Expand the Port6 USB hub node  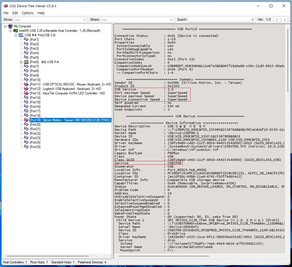click(21, 62)
